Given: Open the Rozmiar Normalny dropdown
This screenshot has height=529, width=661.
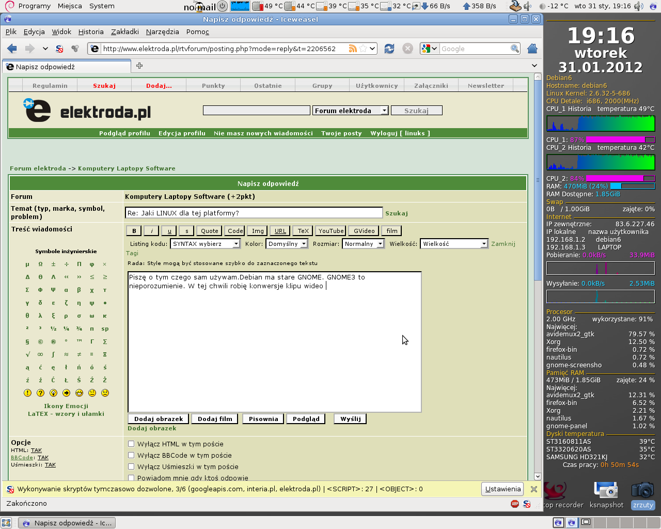Looking at the screenshot, I should pyautogui.click(x=363, y=244).
